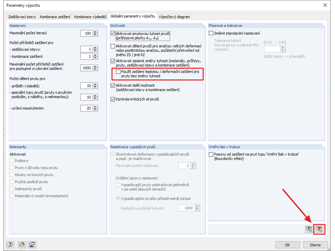Click the určení maxim/minim input field

(87, 108)
